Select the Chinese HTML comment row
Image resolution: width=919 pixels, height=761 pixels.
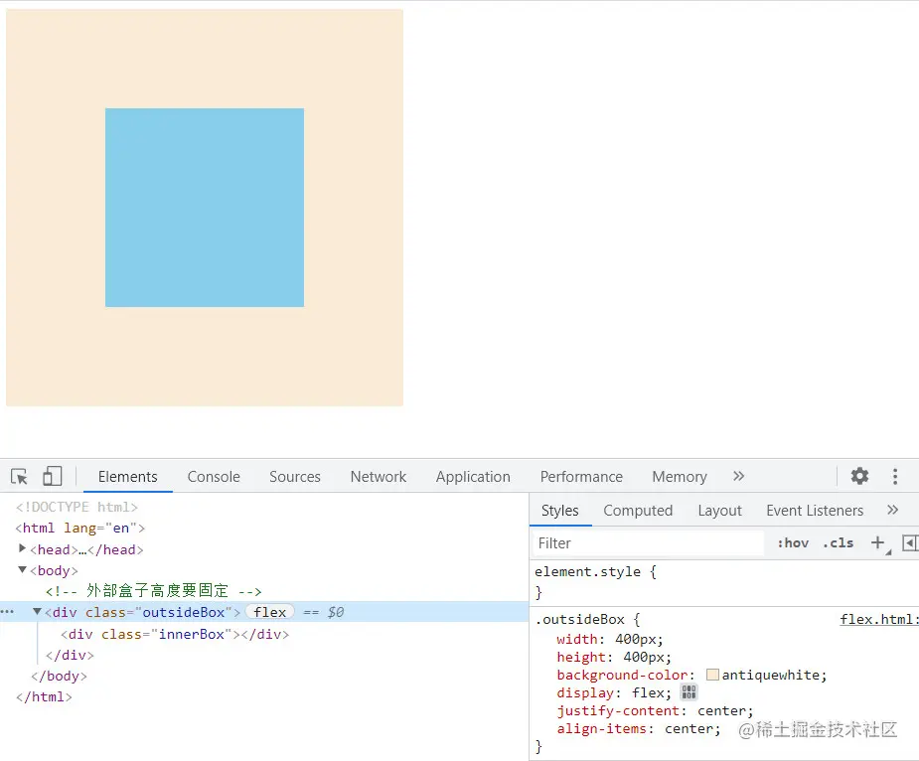[154, 590]
